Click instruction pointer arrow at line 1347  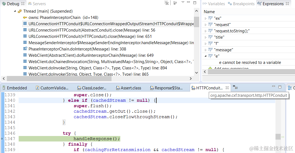click(x=2, y=138)
